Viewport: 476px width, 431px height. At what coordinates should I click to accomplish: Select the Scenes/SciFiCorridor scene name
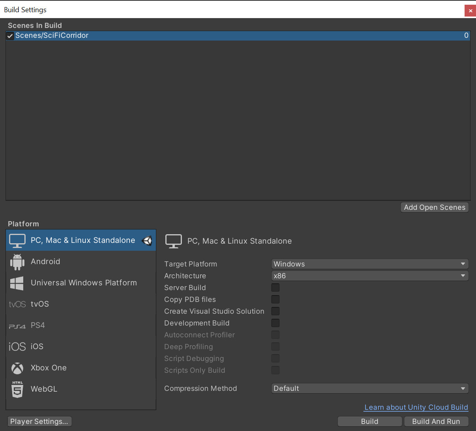pyautogui.click(x=52, y=35)
